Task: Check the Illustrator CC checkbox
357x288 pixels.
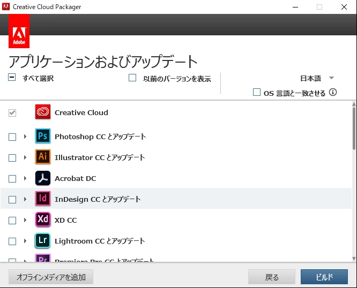Action: pyautogui.click(x=12, y=158)
